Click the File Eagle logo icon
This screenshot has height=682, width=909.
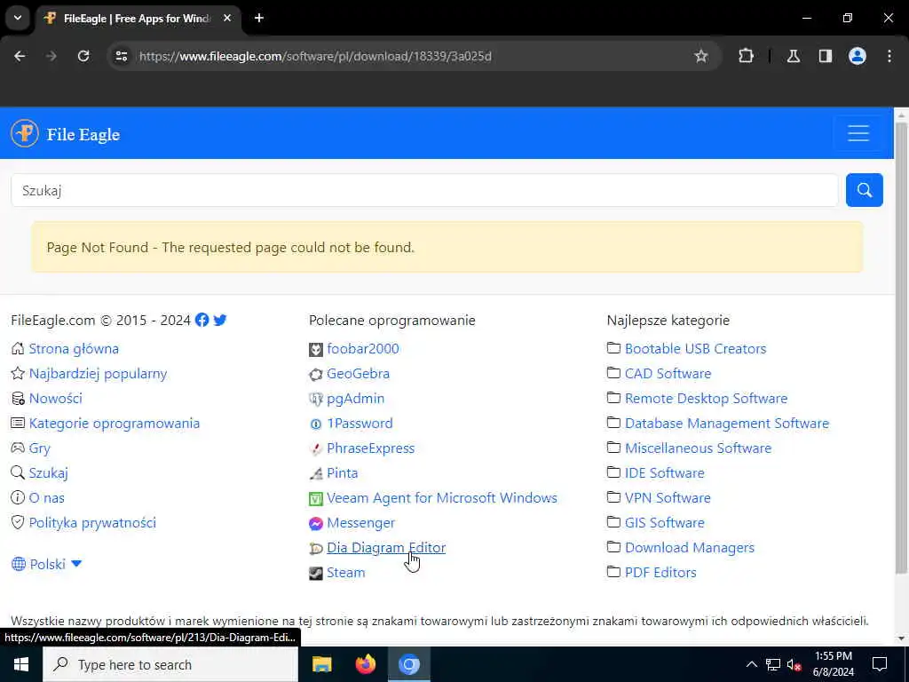(24, 133)
